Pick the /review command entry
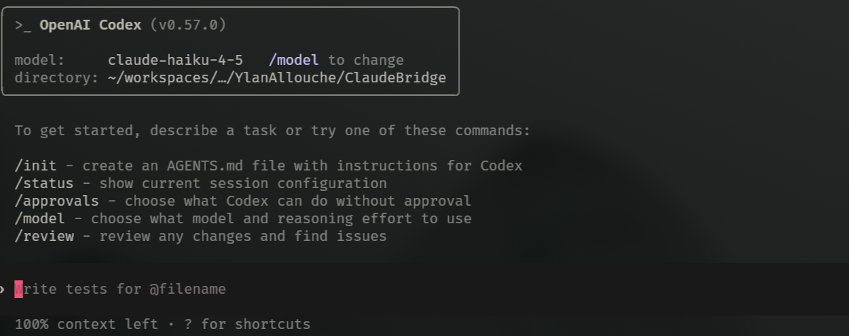 (x=44, y=237)
